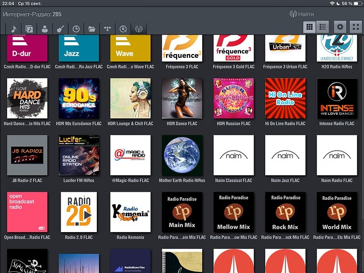Viewport: 364px width, 273px height.
Task: Open the artists person icon tab
Action: tap(45, 29)
